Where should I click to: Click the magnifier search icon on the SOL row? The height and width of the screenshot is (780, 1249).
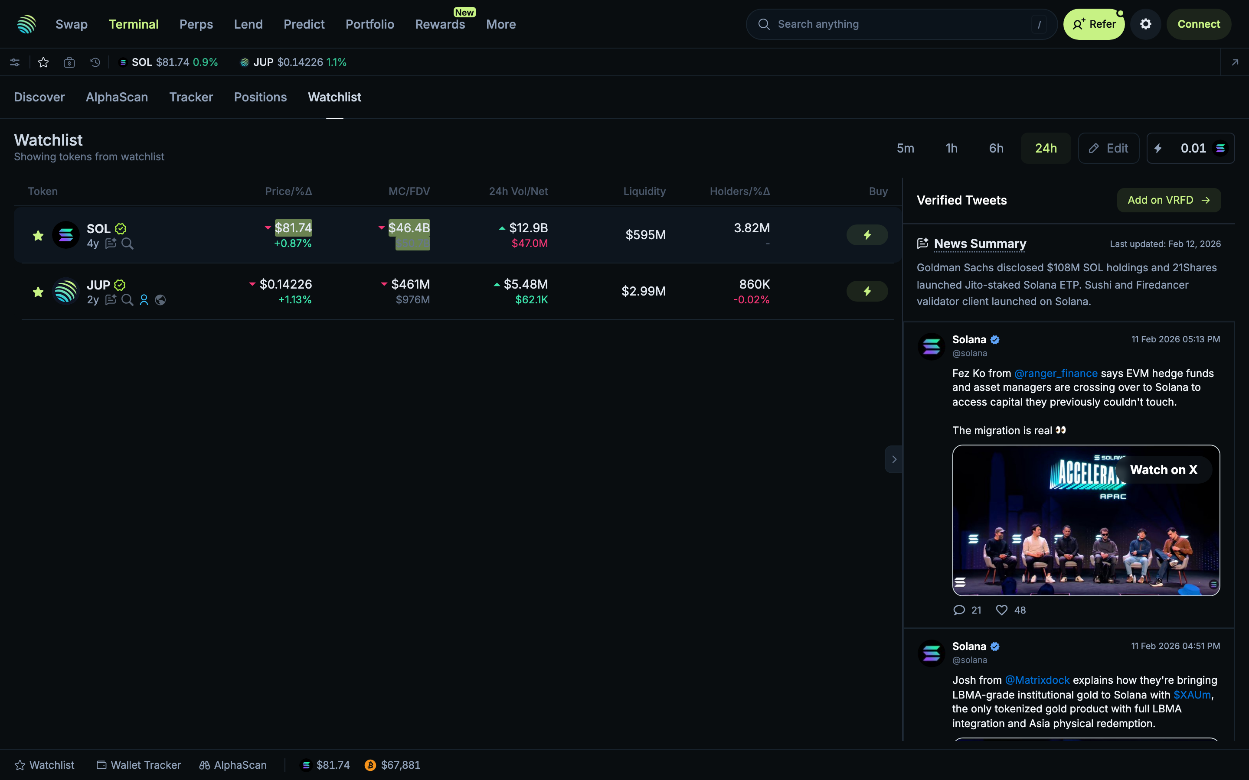click(128, 244)
